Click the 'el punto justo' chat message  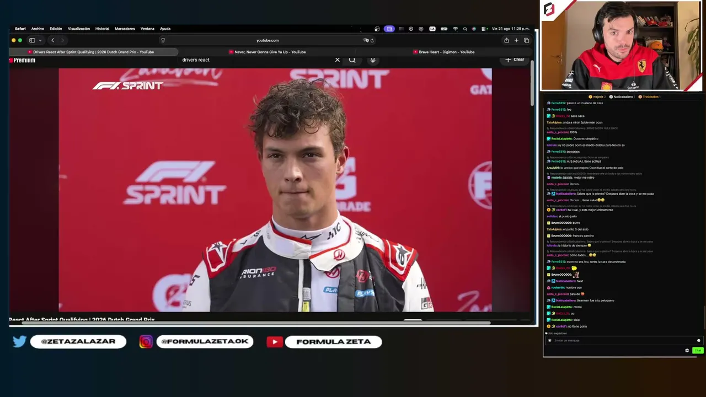(x=563, y=216)
